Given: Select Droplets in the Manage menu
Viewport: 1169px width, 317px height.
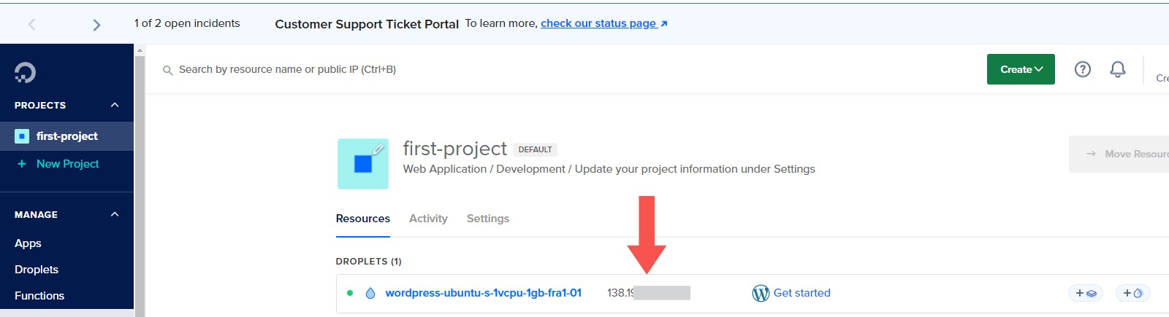Looking at the screenshot, I should tap(37, 270).
